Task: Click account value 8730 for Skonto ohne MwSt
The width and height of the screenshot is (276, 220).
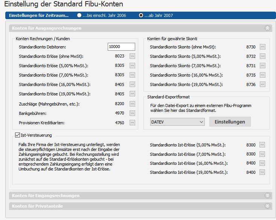Action: (251, 47)
